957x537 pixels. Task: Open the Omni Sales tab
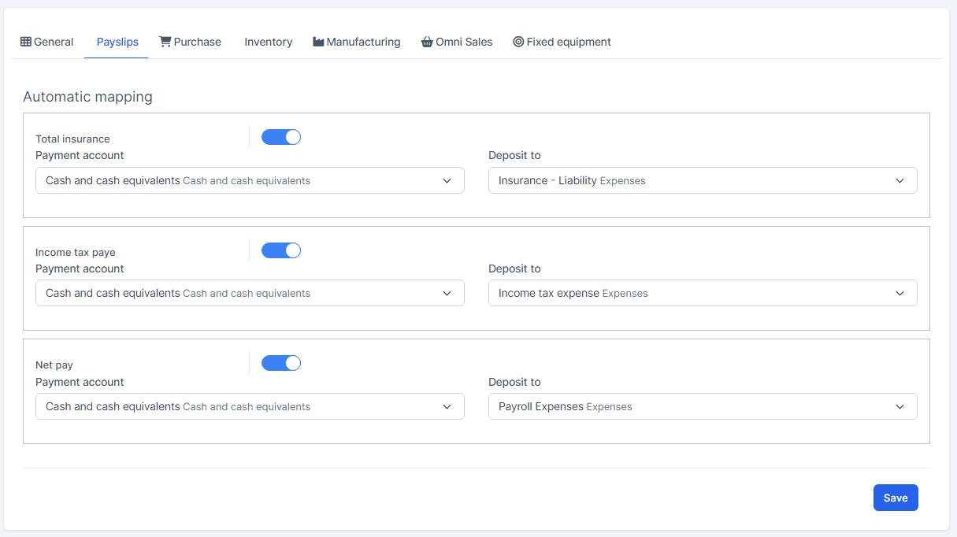tap(463, 42)
